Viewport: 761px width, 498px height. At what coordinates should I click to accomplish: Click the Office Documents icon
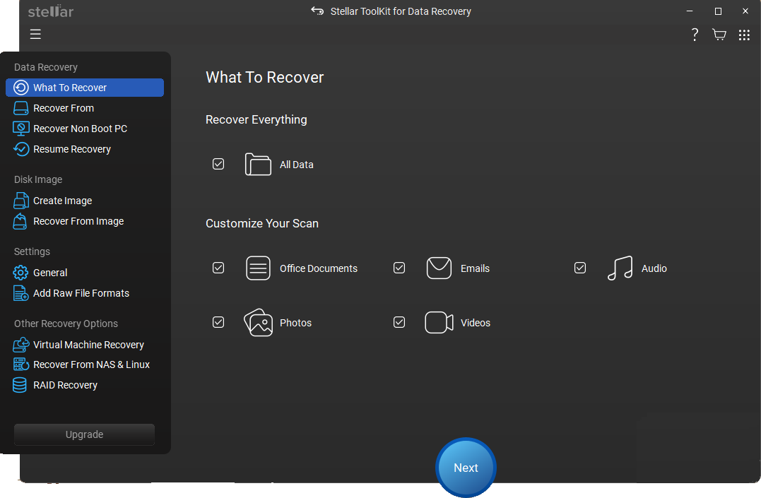[258, 268]
